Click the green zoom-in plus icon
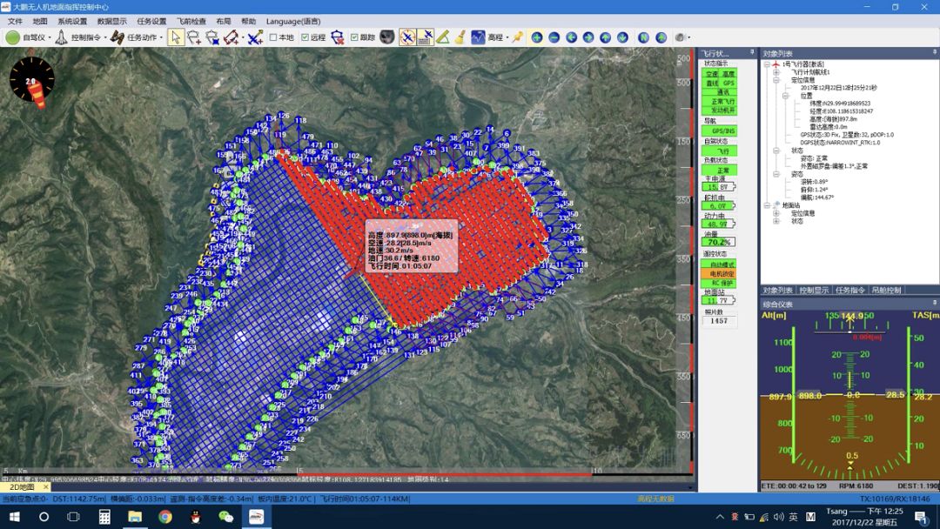This screenshot has height=529, width=940. (536, 37)
